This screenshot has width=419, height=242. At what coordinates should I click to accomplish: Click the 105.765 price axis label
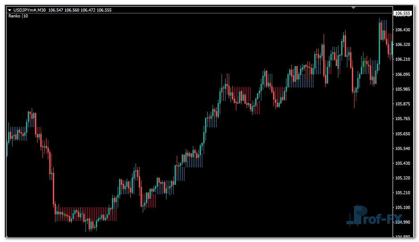[x=403, y=119]
